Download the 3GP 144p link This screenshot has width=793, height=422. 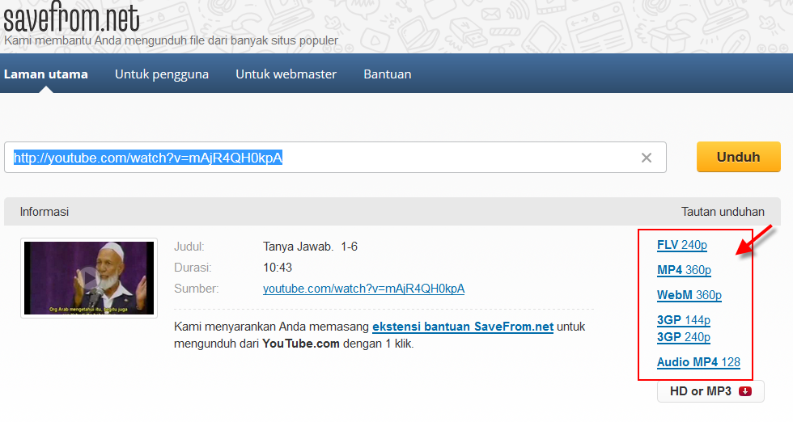683,320
